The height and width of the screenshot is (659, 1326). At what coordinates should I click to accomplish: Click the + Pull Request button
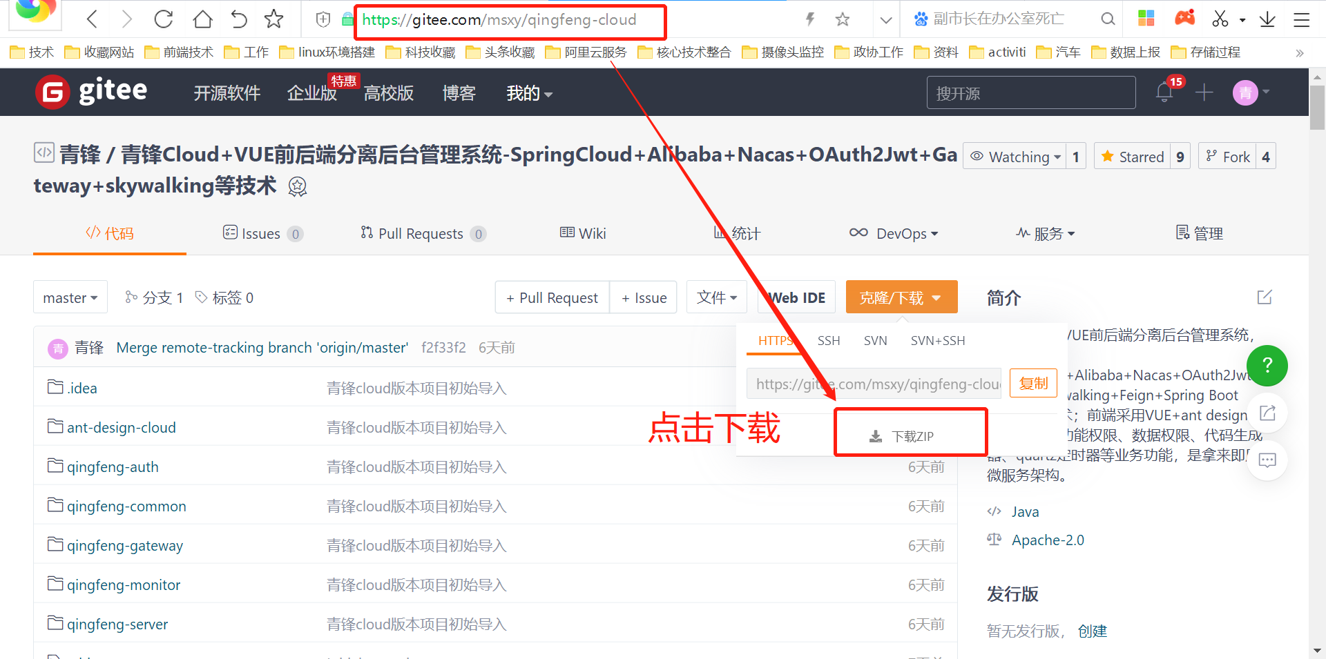coord(552,297)
